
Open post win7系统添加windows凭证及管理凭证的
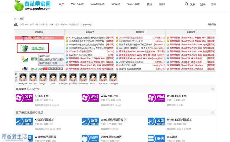click(87, 48)
